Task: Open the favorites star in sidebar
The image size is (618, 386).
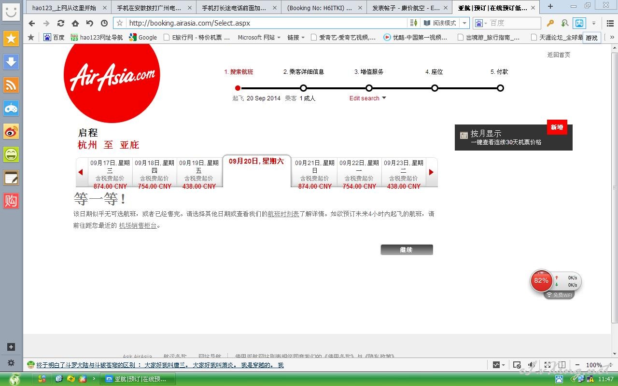Action: 11,39
